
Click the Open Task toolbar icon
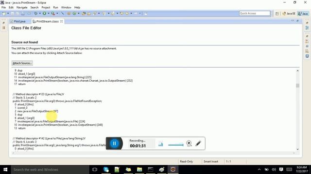pos(89,14)
